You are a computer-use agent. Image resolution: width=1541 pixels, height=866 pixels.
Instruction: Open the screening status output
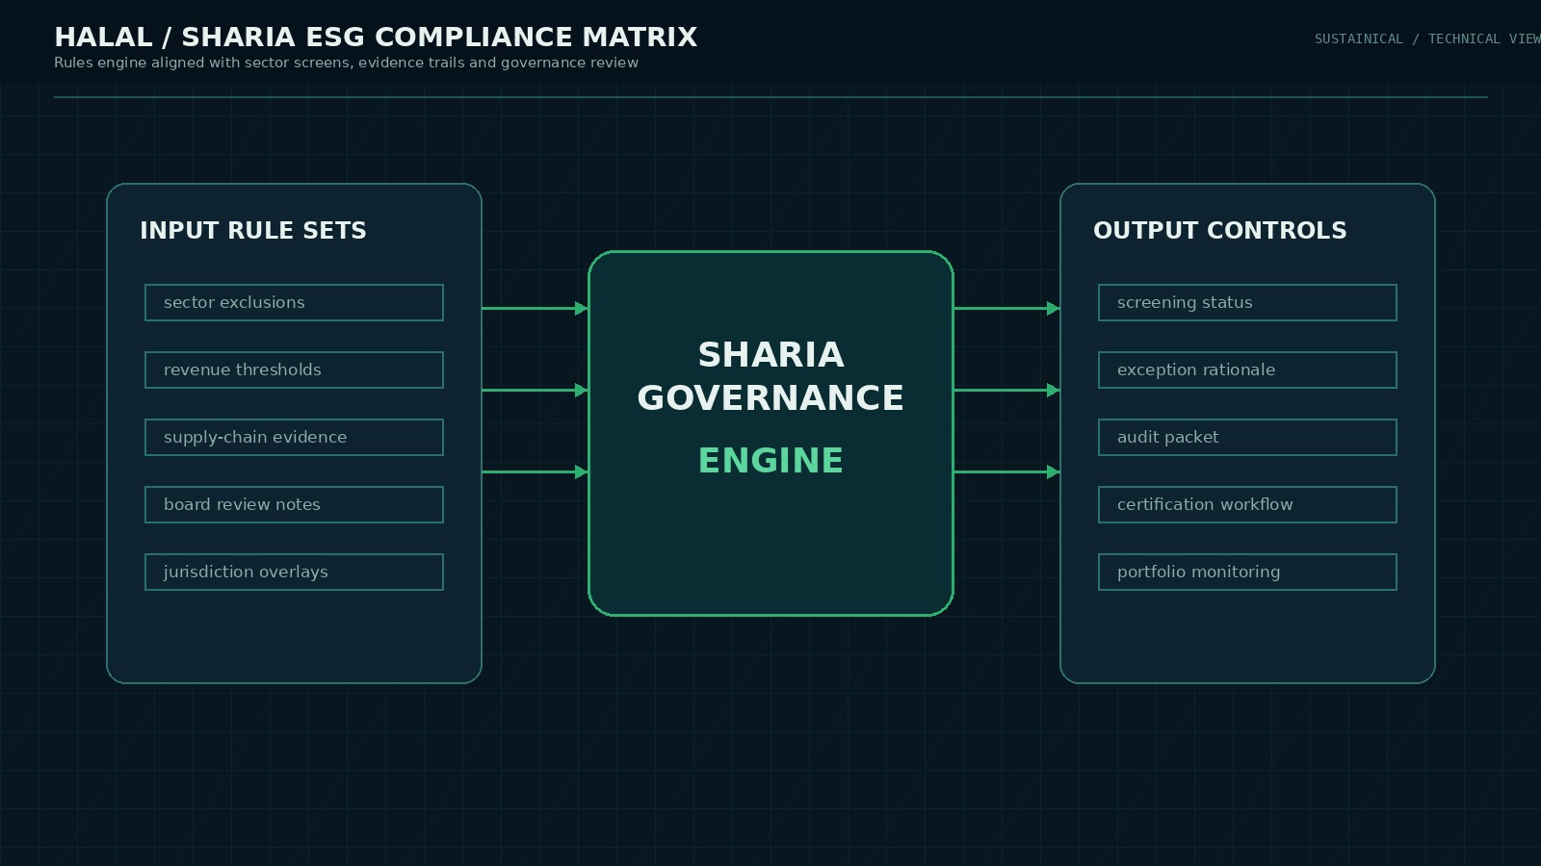[x=1247, y=302]
